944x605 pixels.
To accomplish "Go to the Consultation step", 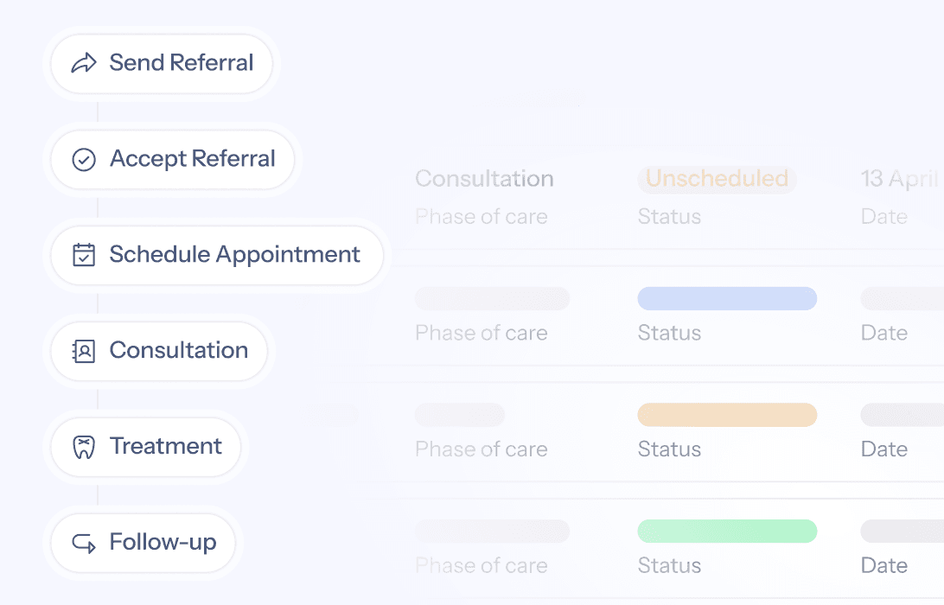I will 178,351.
